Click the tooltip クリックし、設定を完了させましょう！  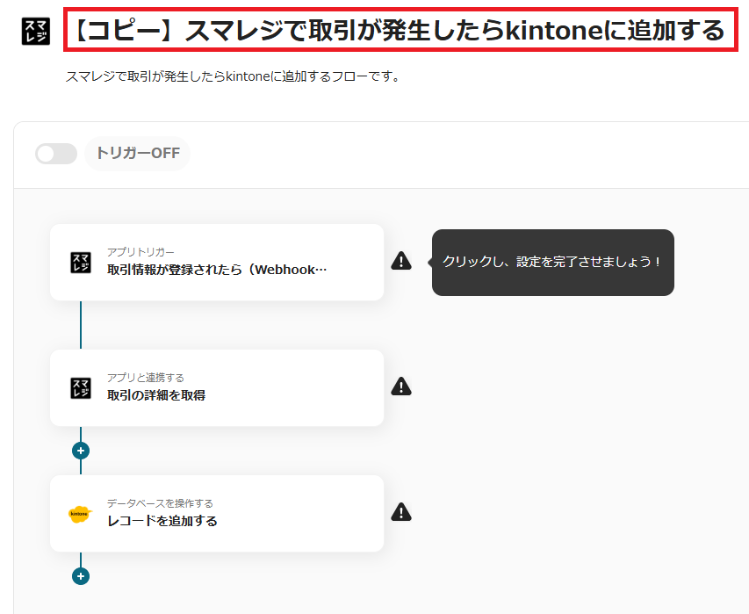coord(552,263)
